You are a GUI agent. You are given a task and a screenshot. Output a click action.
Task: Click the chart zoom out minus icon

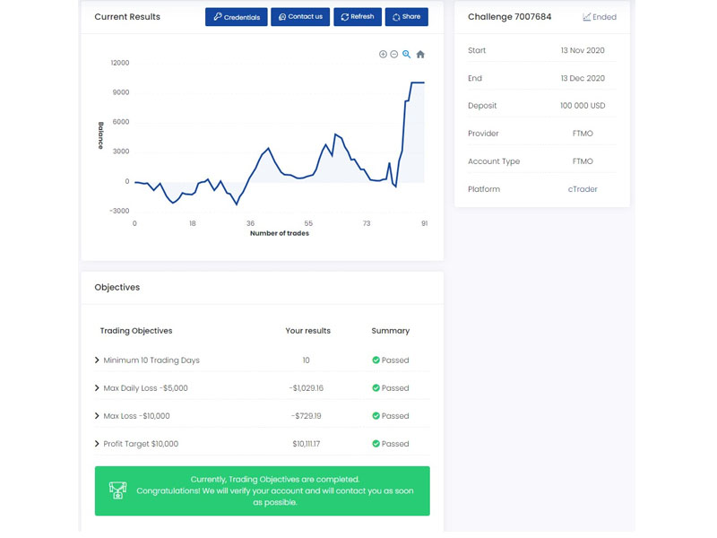[393, 55]
